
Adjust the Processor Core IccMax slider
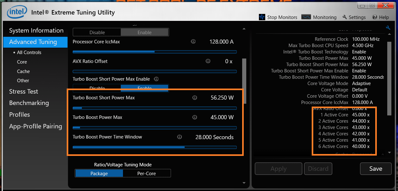click(155, 52)
